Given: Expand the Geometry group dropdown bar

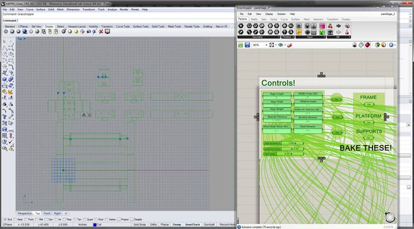Looking at the screenshot, I should (259, 37).
